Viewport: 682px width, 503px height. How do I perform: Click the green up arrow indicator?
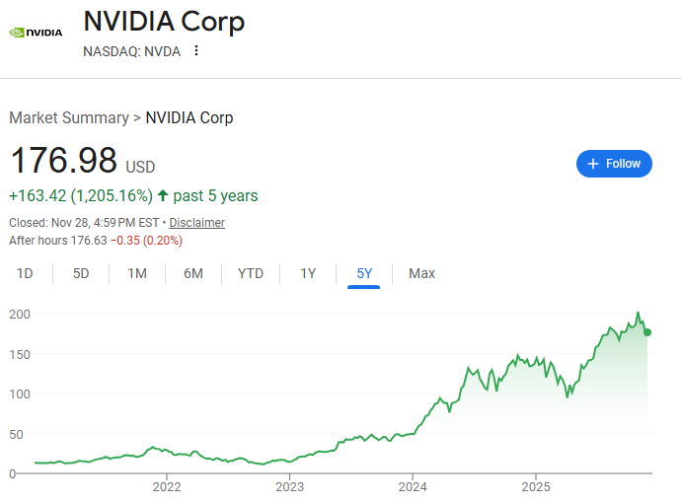point(163,196)
